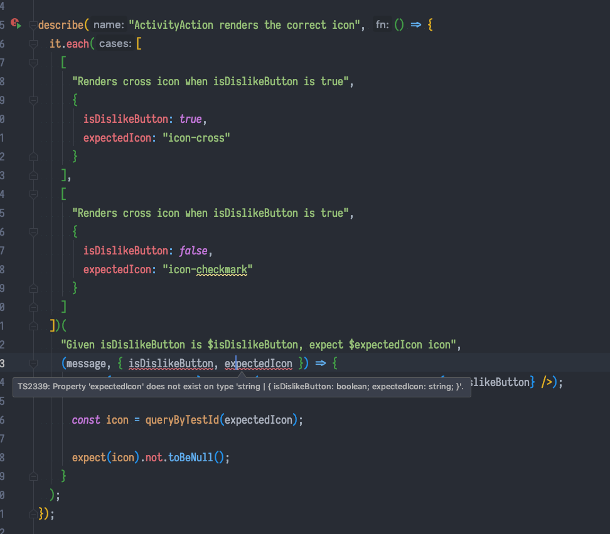Screen dimensions: 610x534
Task: Collapse the it.each block fold marker
Action: tap(33, 44)
